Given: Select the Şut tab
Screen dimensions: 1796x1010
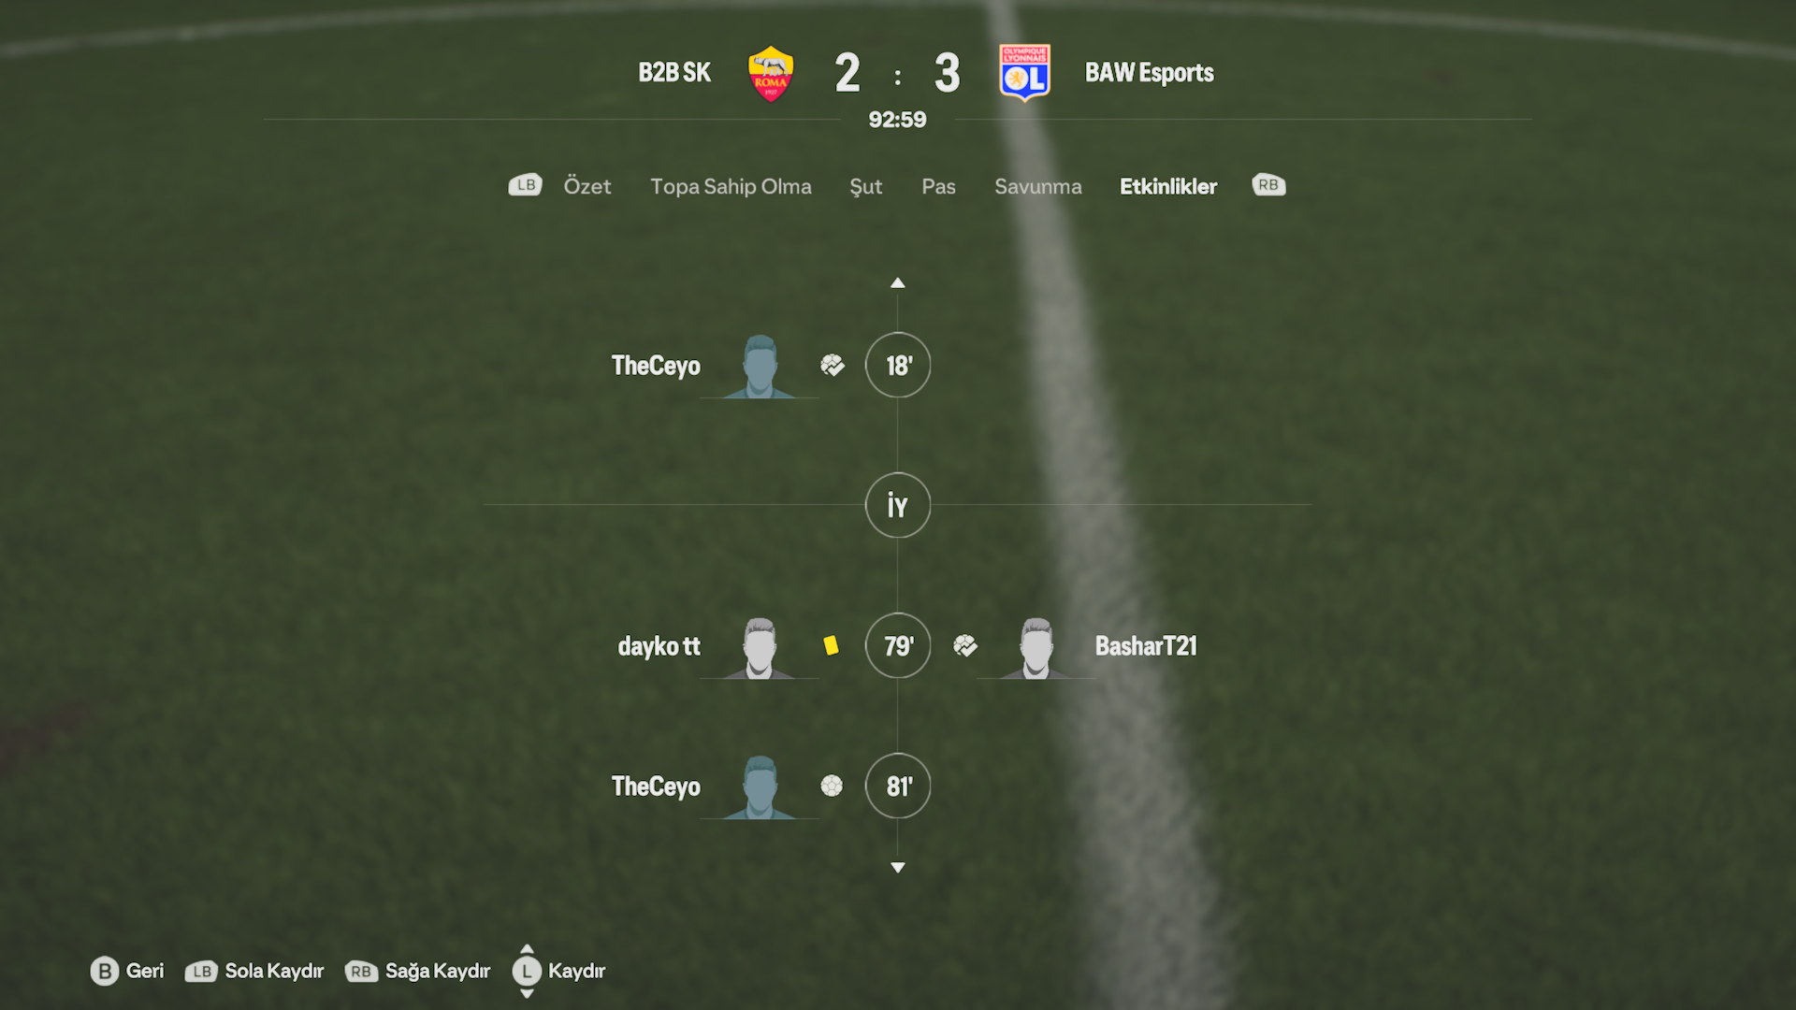Looking at the screenshot, I should [866, 187].
